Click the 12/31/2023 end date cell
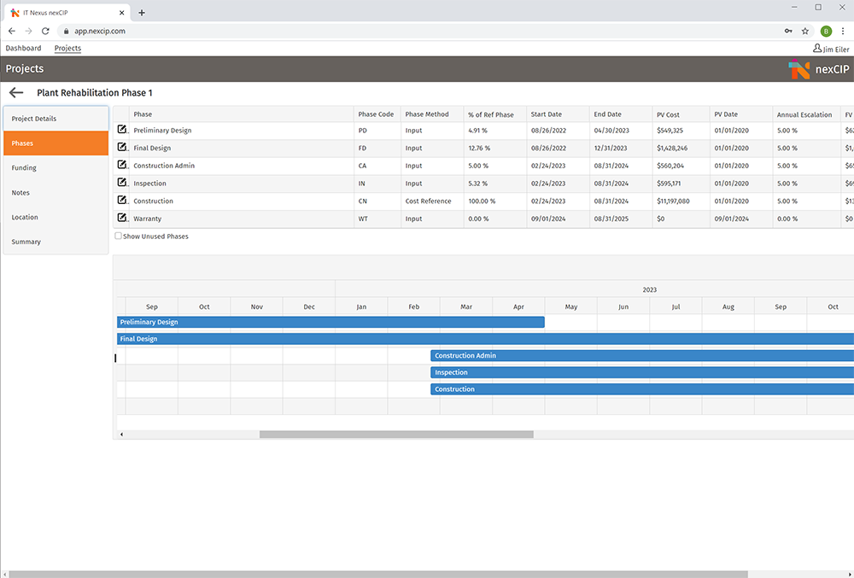Image resolution: width=854 pixels, height=578 pixels. (x=621, y=148)
